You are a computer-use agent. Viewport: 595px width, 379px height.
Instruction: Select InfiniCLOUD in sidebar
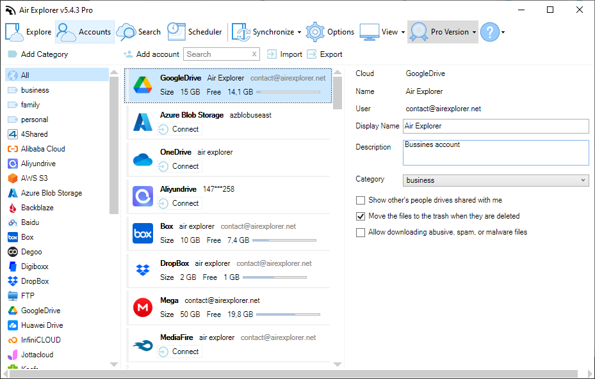point(57,340)
